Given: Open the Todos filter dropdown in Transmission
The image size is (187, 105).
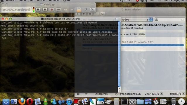Looking at the screenshot, I should tap(137, 20).
